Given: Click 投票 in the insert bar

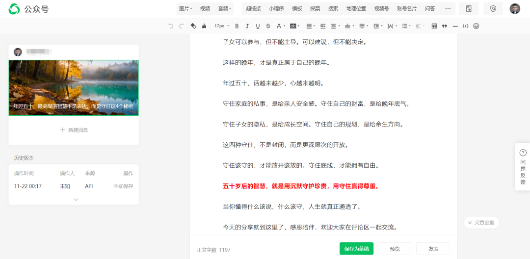Looking at the screenshot, I should point(315,9).
